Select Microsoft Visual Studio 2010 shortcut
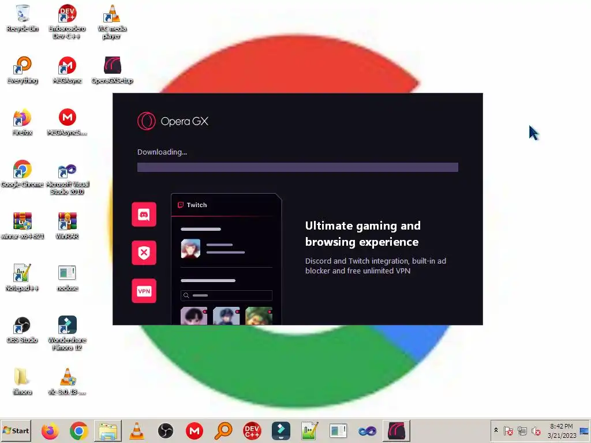This screenshot has width=591, height=443. (x=67, y=178)
